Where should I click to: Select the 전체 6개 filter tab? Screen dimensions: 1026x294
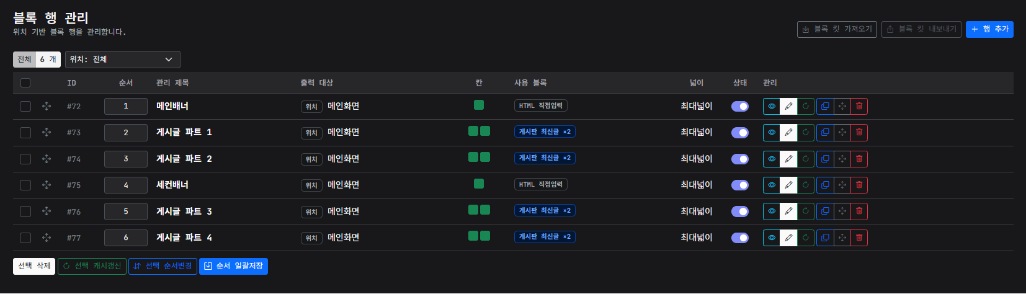point(37,60)
